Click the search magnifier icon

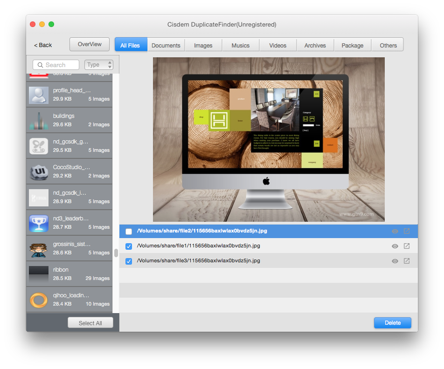click(x=40, y=65)
